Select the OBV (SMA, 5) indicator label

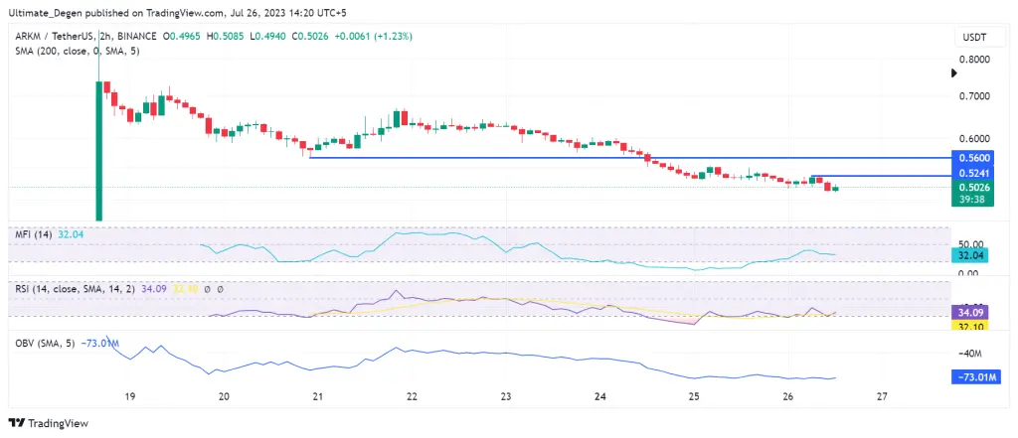(x=46, y=343)
